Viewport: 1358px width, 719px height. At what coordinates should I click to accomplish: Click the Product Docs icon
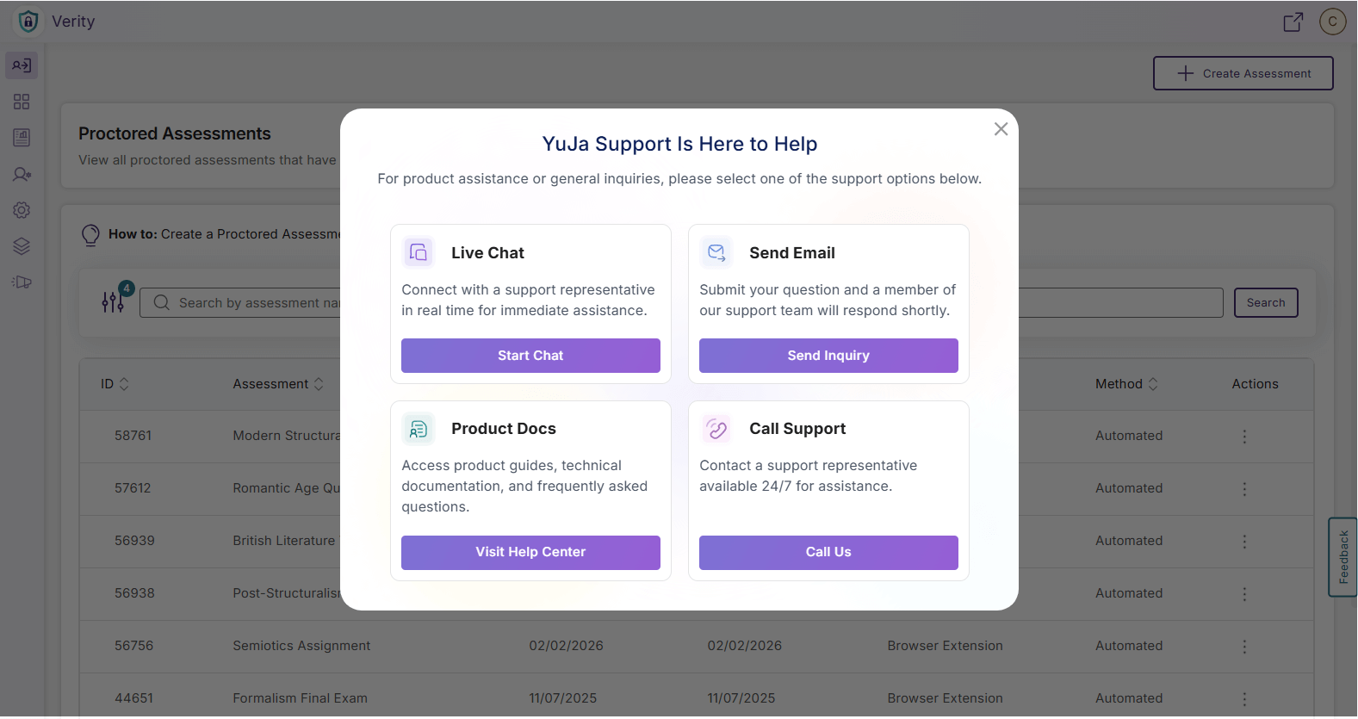pyautogui.click(x=419, y=429)
